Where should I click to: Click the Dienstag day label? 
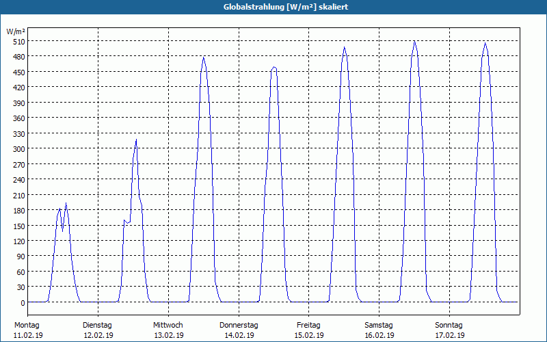[97, 326]
